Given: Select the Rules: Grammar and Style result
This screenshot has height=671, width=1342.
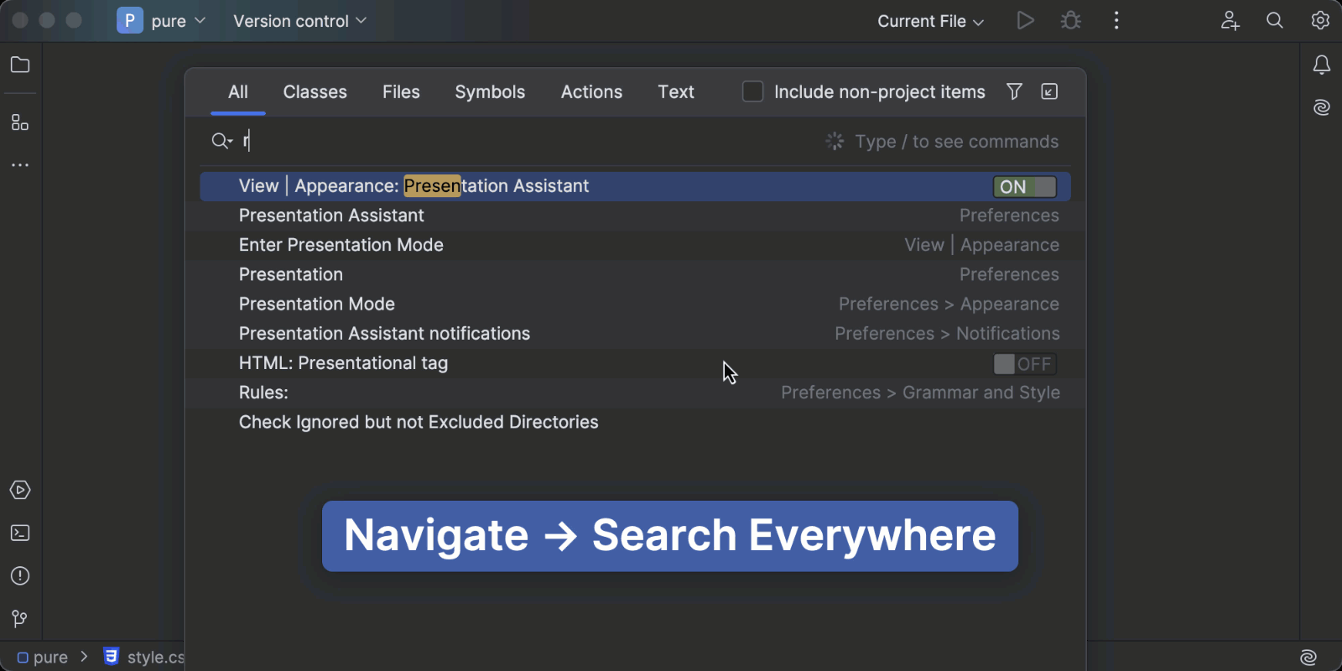Looking at the screenshot, I should [635, 393].
